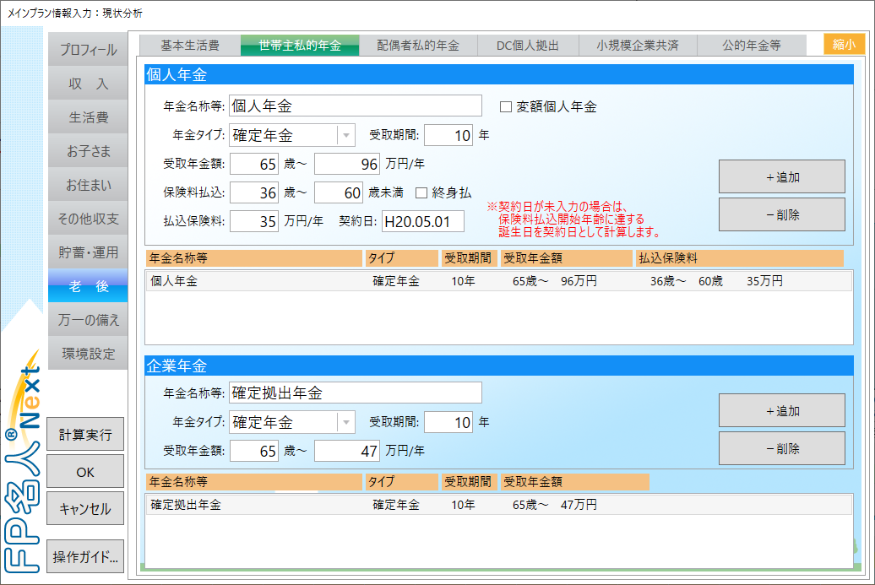The image size is (875, 585).
Task: Select the 確定拠出年金 list row
Action: click(498, 505)
